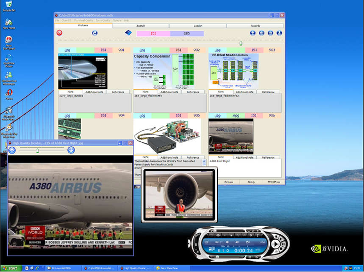Click the pause button on Nero ShowTime

tap(284, 244)
